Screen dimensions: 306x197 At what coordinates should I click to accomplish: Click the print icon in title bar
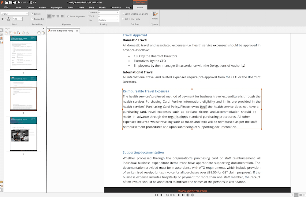pos(15,2)
